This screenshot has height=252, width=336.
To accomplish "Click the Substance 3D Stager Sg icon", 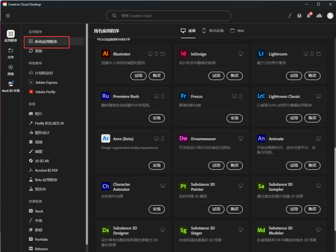I will coord(184,230).
